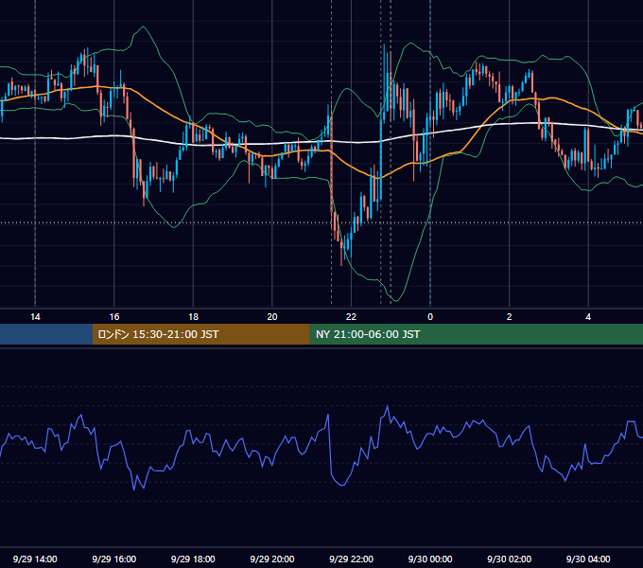Screen dimensions: 643x568
Task: Click the London 15:30-21:00 JST session bar
Action: (200, 334)
